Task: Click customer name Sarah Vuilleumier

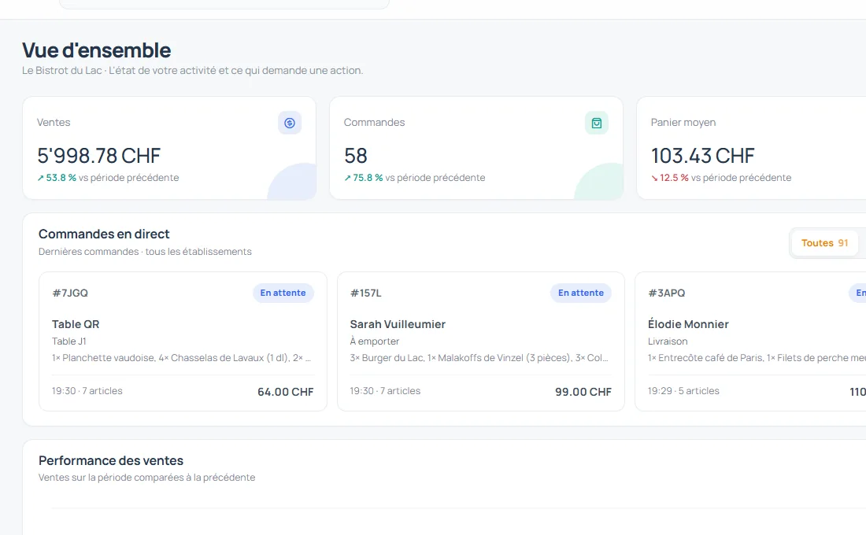Action: pyautogui.click(x=398, y=324)
